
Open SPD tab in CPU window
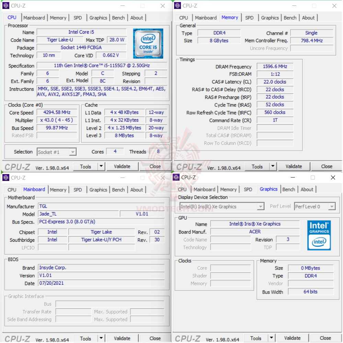(78, 18)
